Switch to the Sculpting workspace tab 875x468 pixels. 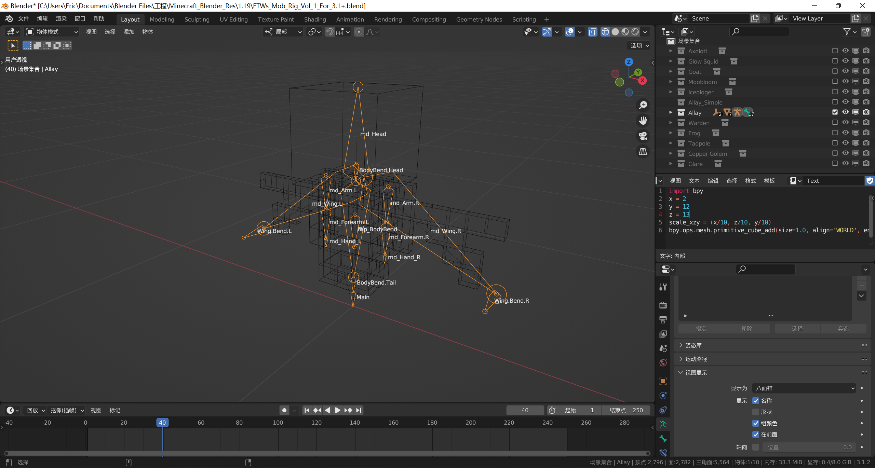(197, 19)
